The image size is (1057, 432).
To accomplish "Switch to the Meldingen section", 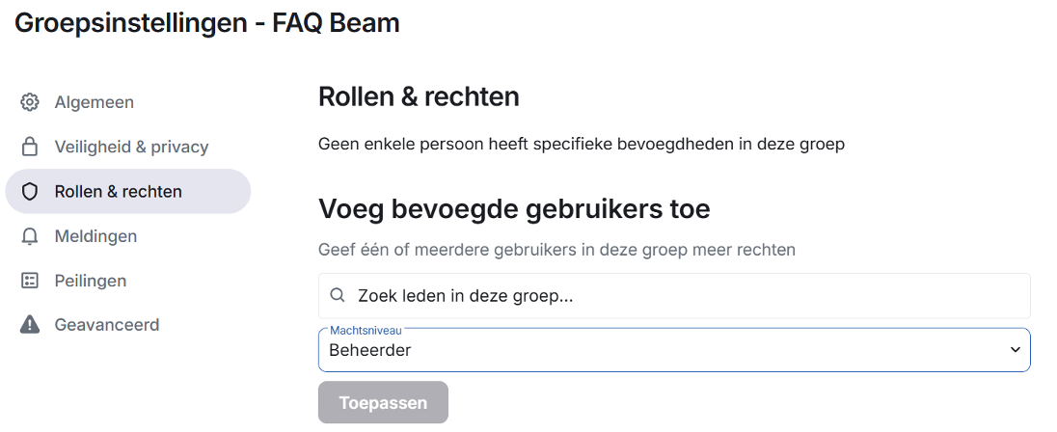I will (95, 236).
